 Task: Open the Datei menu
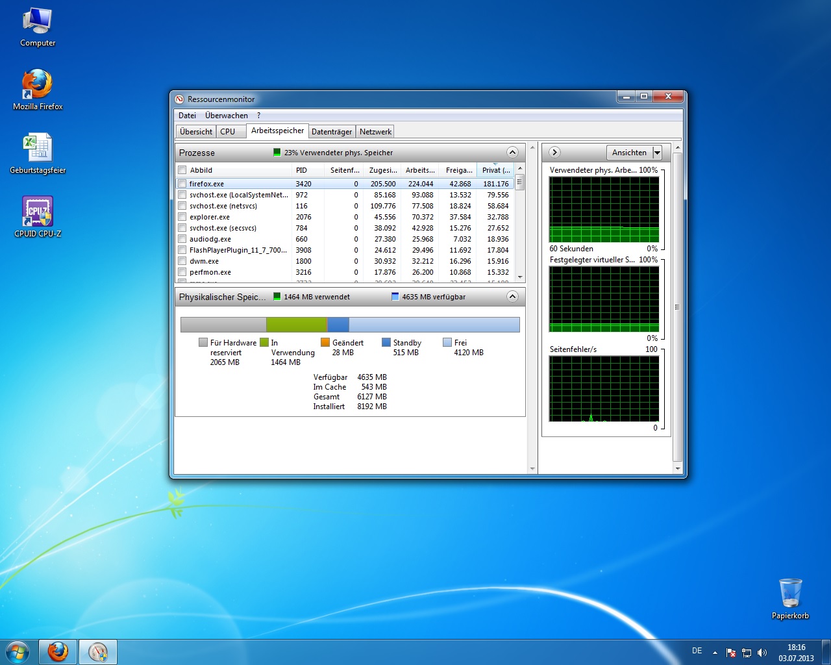click(x=187, y=116)
